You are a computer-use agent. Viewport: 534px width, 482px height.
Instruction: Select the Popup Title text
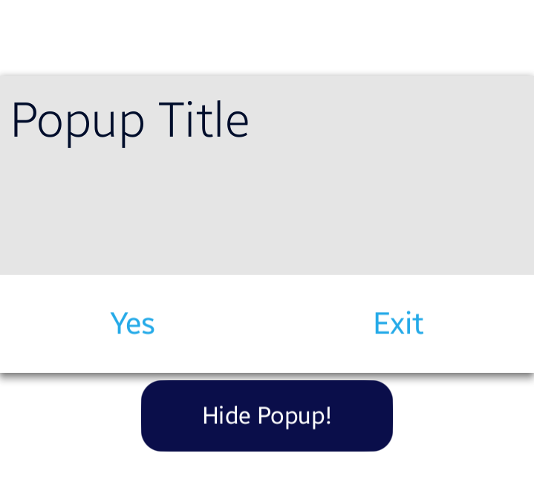[x=130, y=120]
